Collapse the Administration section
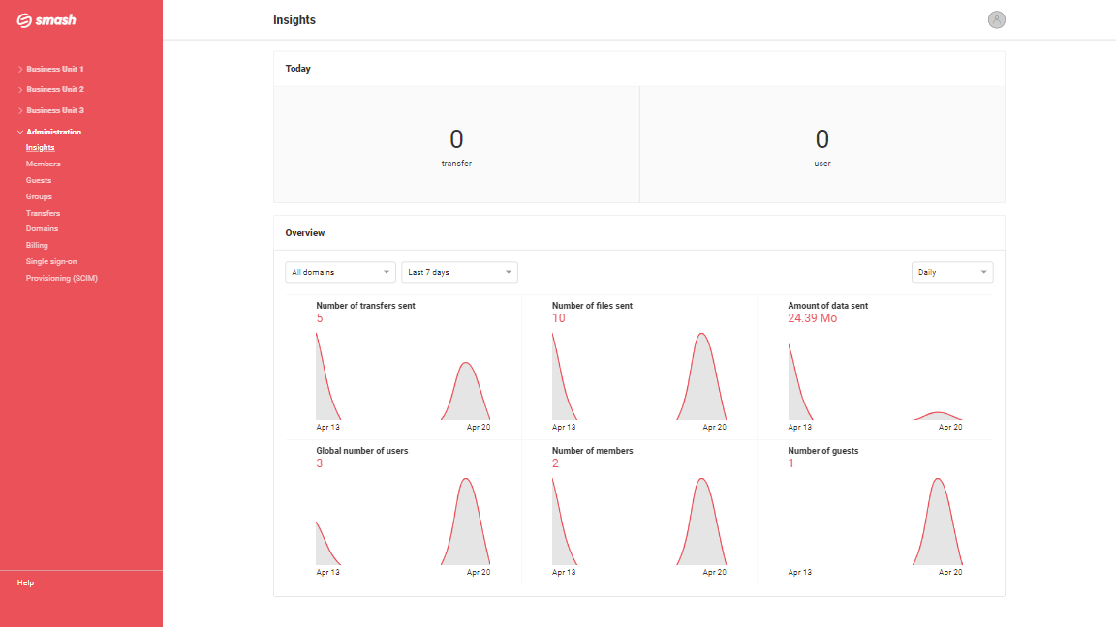Image resolution: width=1116 pixels, height=627 pixels. point(53,132)
